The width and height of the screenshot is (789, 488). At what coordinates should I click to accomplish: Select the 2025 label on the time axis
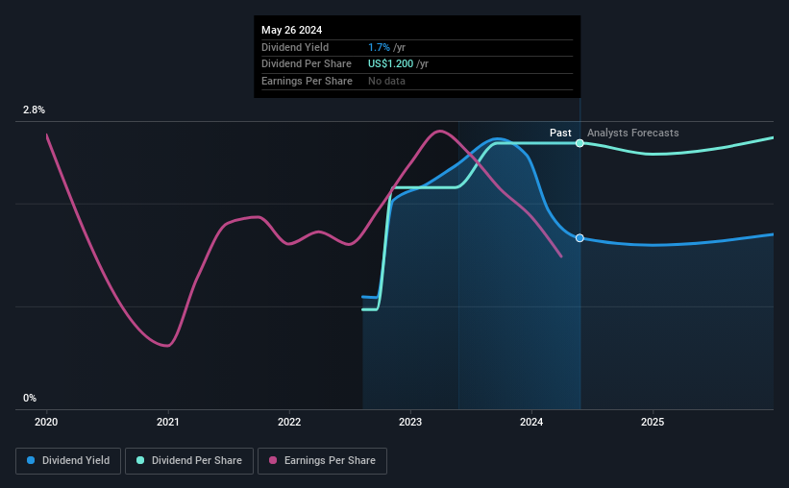653,422
